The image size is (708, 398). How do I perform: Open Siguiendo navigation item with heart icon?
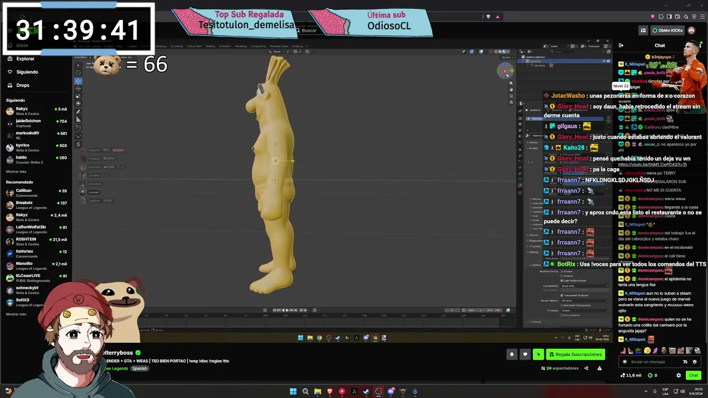coord(27,72)
